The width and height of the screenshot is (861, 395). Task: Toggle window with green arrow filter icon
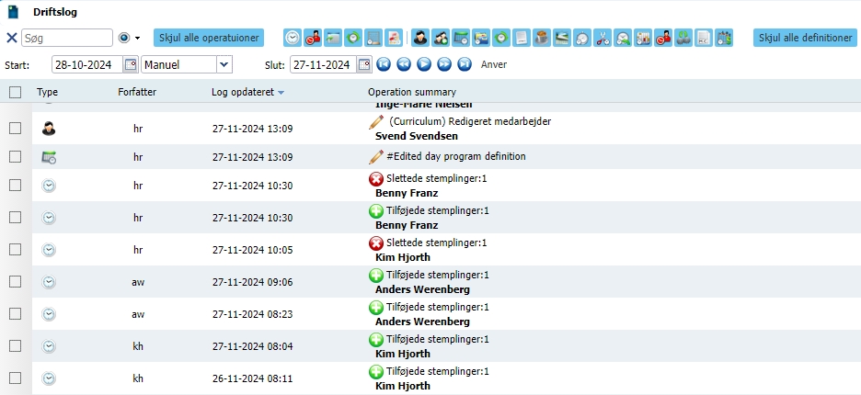pyautogui.click(x=333, y=38)
